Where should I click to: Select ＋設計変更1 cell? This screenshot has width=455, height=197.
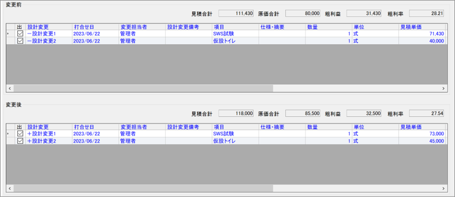49,134
